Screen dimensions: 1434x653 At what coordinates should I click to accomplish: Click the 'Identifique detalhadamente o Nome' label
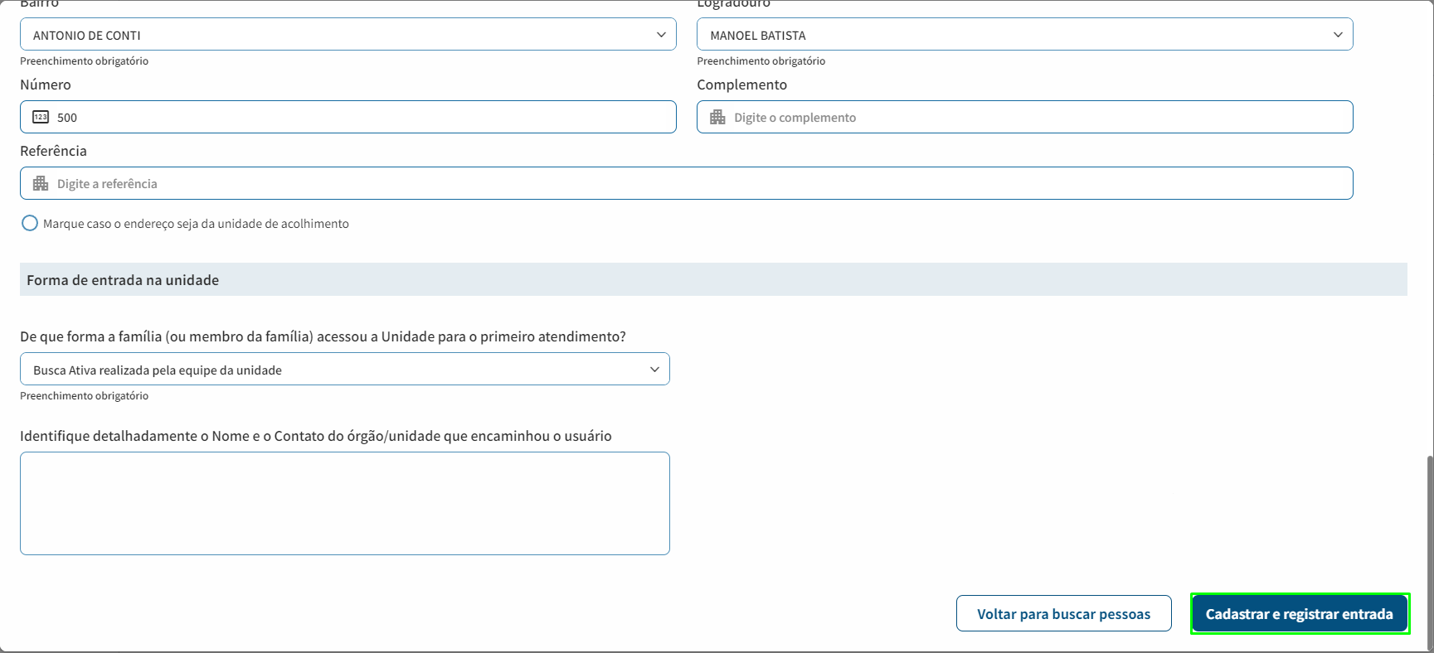(x=315, y=436)
